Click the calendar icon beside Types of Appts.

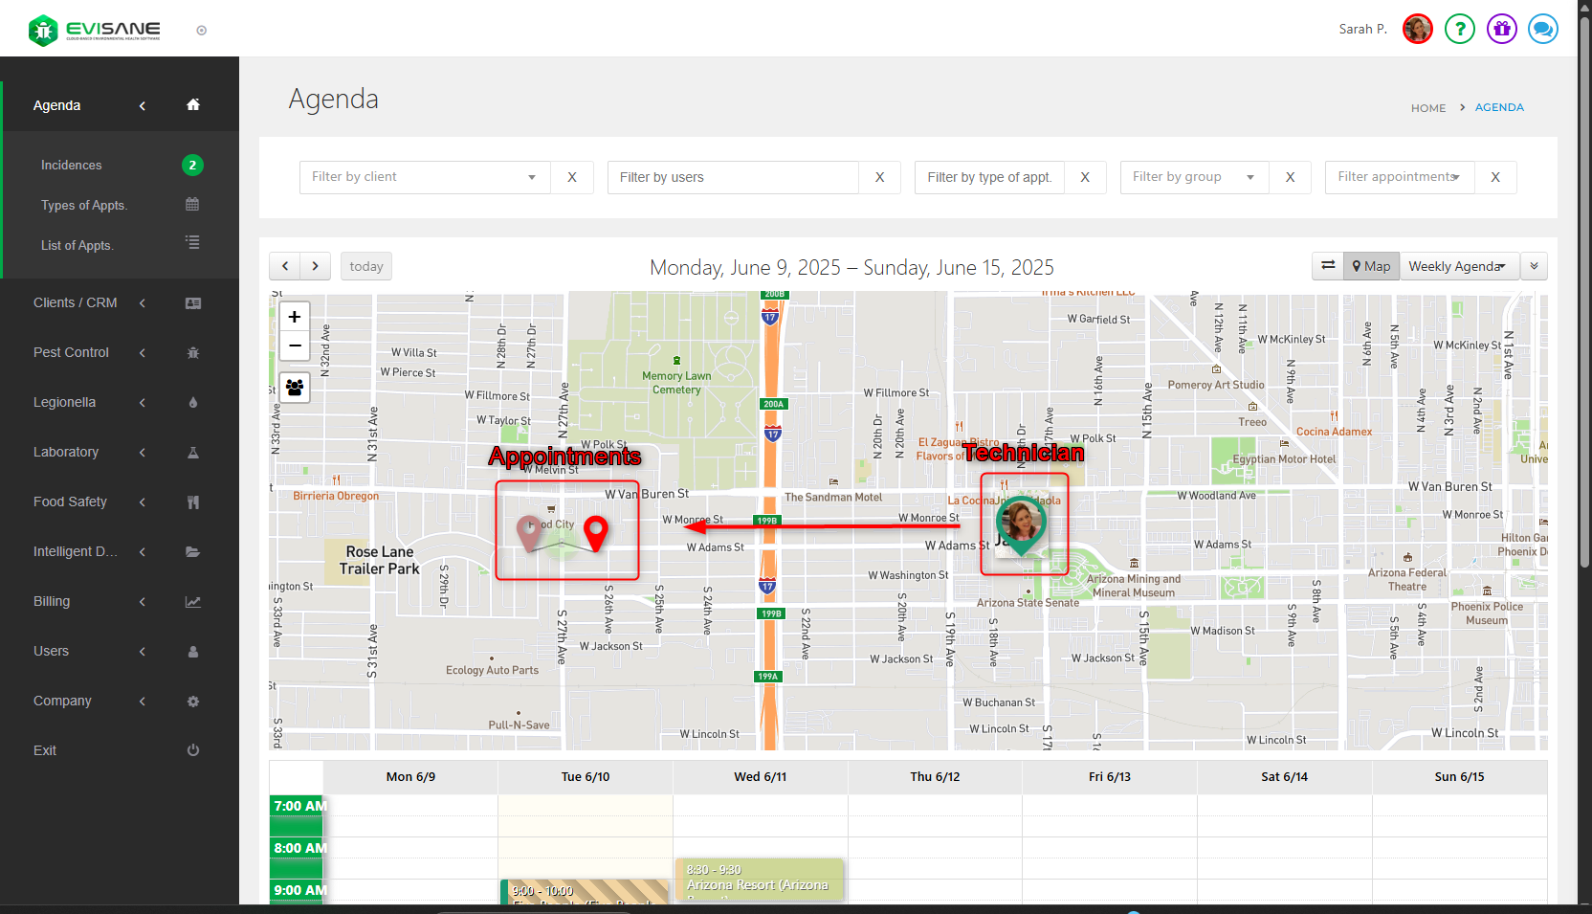tap(192, 204)
